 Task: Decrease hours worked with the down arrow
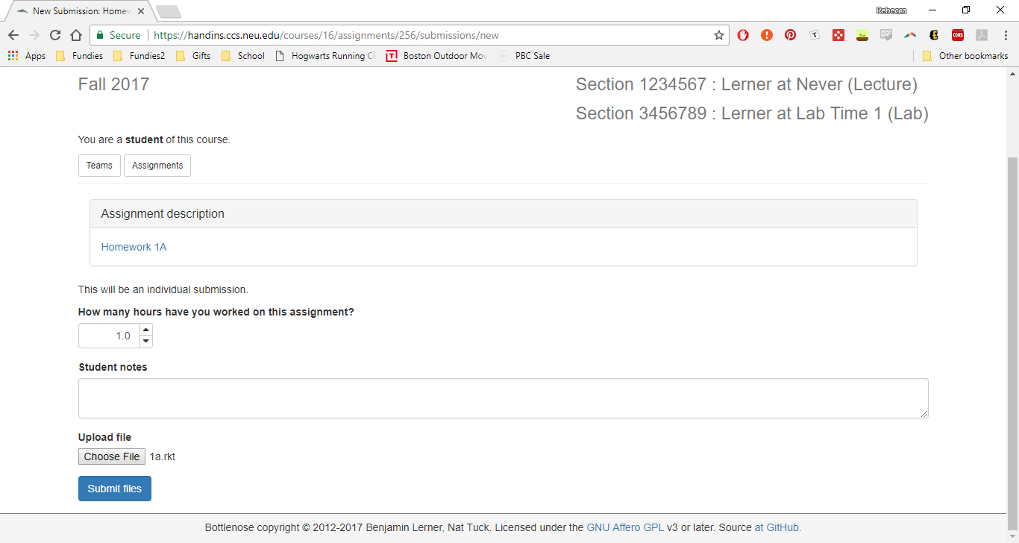click(146, 342)
